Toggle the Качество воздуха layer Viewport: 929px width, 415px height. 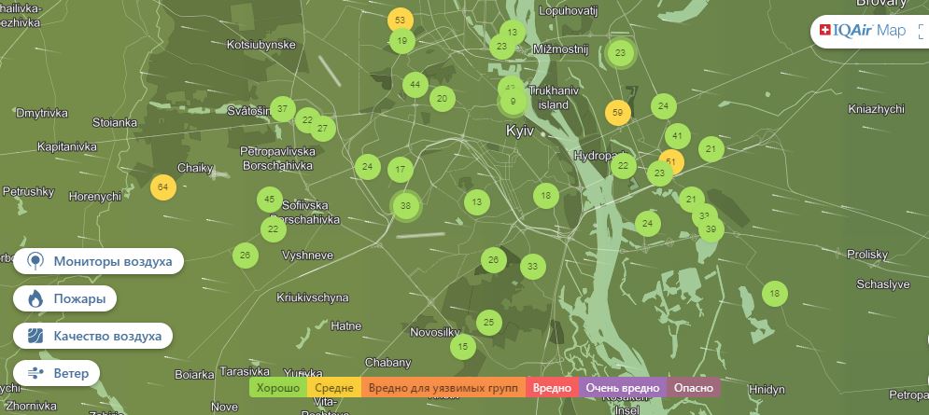coord(93,337)
